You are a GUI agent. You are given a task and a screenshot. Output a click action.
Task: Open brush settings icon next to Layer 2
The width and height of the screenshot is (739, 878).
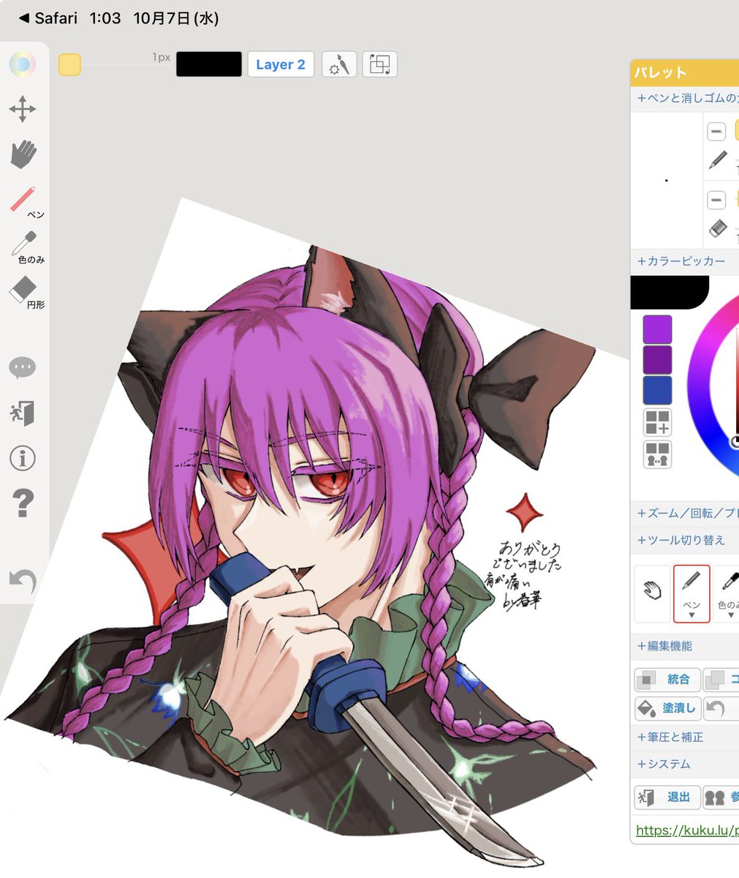pyautogui.click(x=339, y=64)
